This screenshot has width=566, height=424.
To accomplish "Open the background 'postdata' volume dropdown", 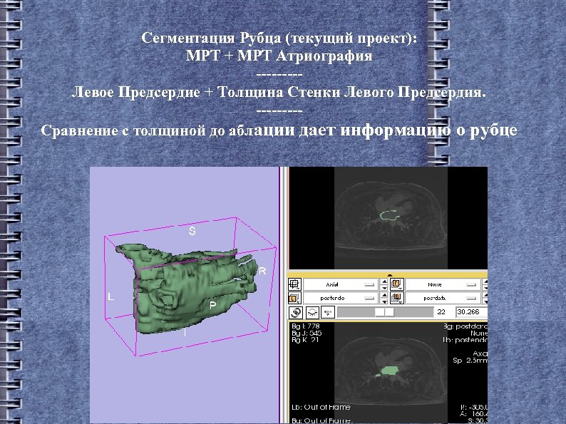I will pyautogui.click(x=443, y=299).
